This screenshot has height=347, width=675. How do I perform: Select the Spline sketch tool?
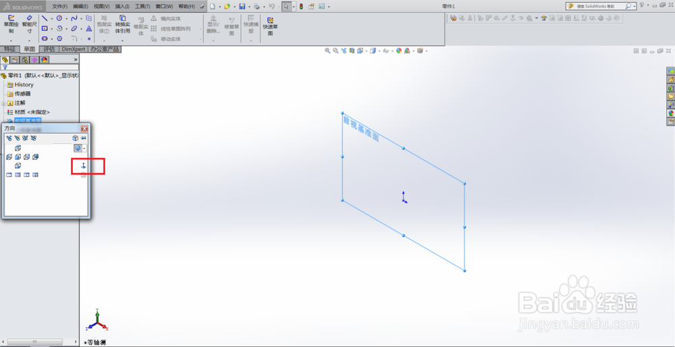coord(74,18)
